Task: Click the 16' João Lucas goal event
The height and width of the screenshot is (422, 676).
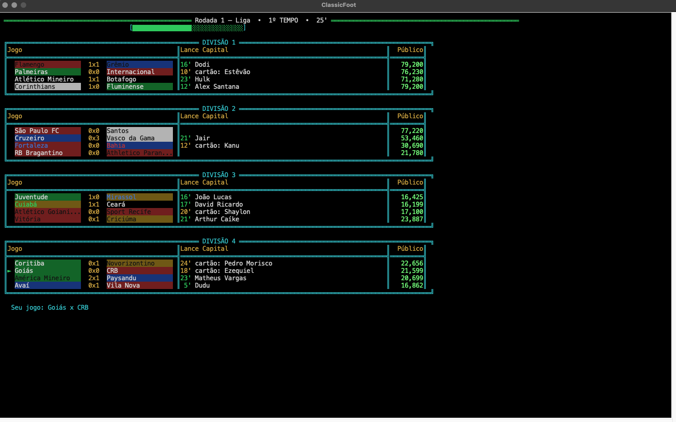Action: click(x=206, y=197)
